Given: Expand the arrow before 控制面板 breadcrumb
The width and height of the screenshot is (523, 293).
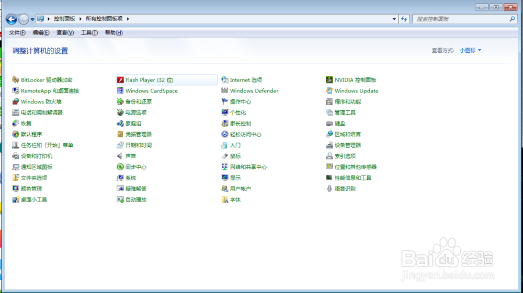Looking at the screenshot, I should point(49,19).
